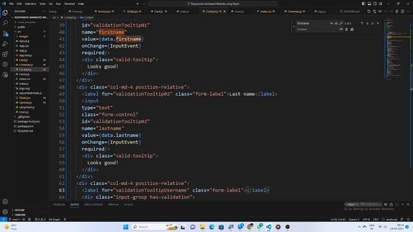413x232 pixels.
Task: Switch to the README.md editor tab
Action: [x=351, y=12]
